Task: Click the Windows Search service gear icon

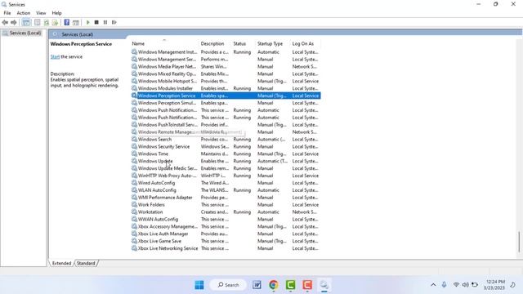Action: 134,140
